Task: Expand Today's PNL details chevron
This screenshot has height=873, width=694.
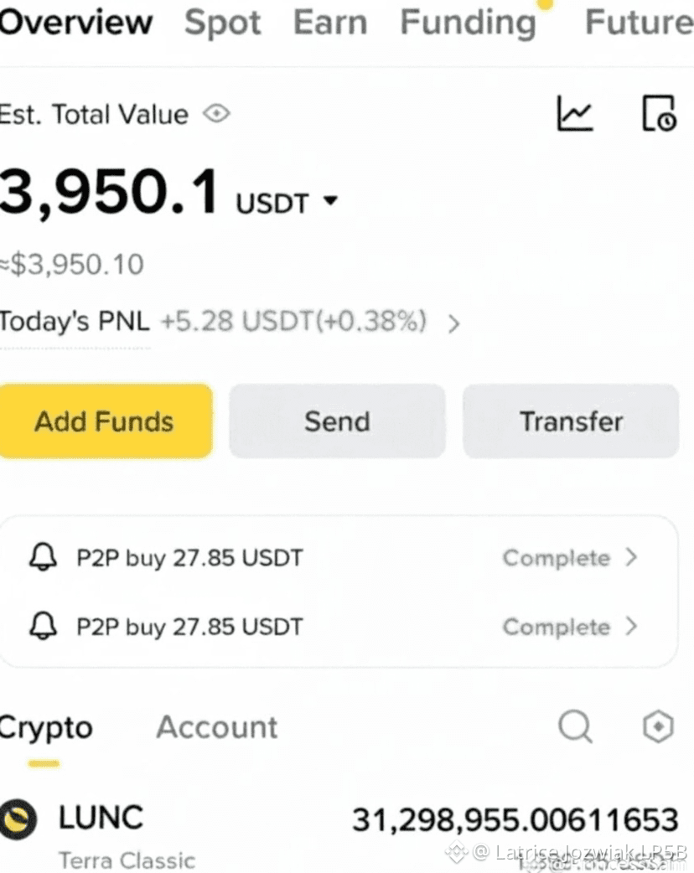Action: point(453,323)
